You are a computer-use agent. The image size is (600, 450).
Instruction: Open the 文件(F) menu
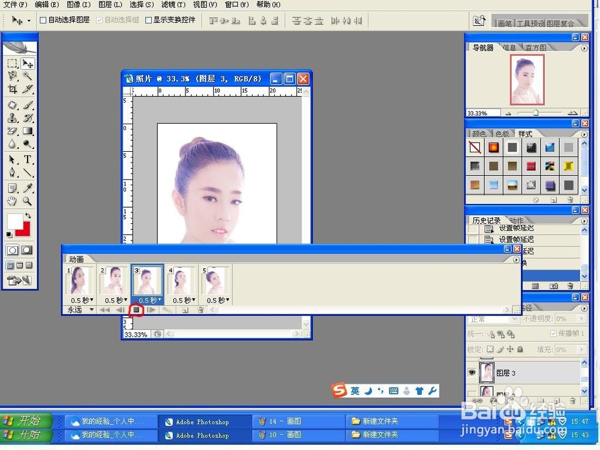[16, 5]
